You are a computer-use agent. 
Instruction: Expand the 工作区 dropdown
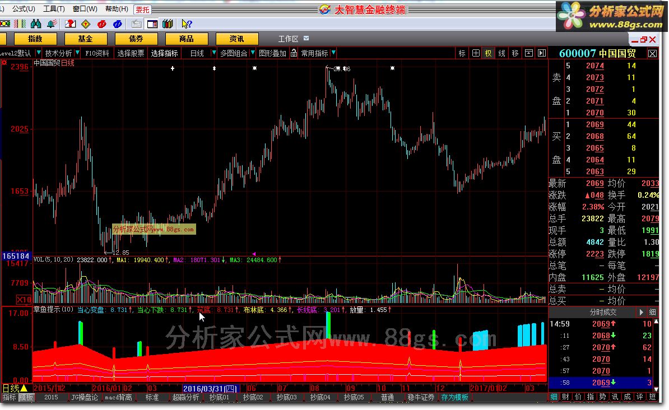[306, 39]
